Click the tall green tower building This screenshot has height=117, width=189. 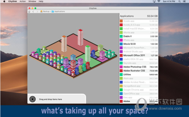tap(88, 54)
